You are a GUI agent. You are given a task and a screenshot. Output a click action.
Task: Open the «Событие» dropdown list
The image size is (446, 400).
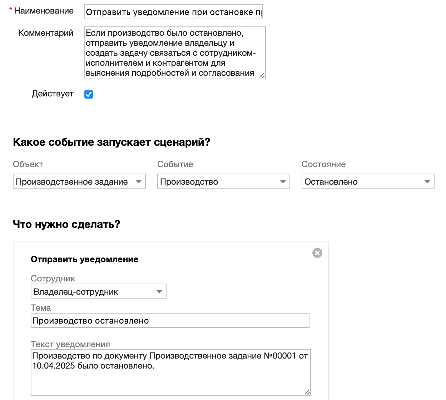pos(223,181)
